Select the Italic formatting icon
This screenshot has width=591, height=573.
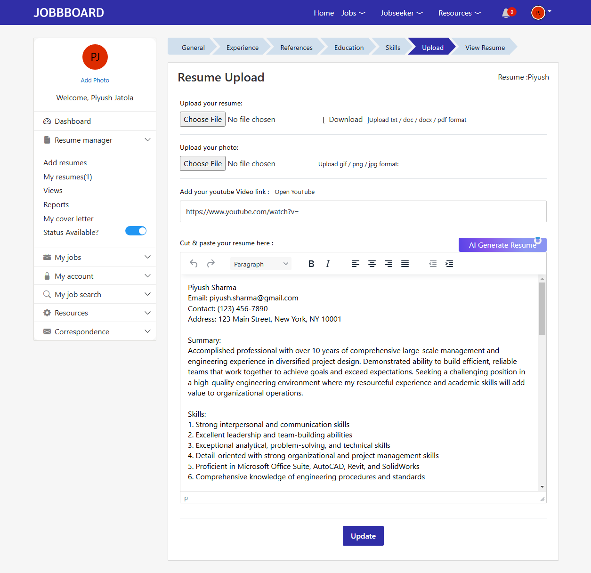point(328,264)
